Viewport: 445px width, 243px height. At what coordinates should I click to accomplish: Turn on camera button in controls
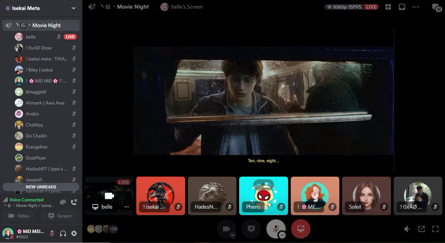pos(226,229)
